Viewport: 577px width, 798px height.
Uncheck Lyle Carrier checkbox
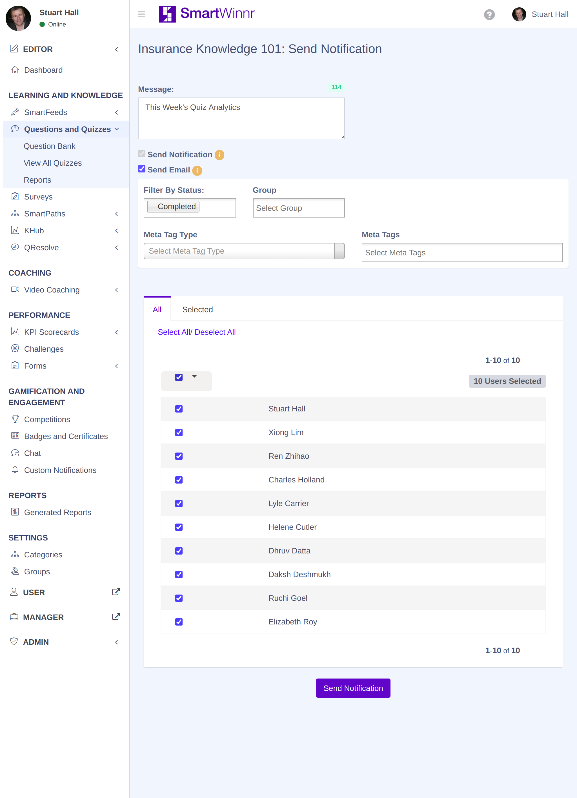click(179, 504)
